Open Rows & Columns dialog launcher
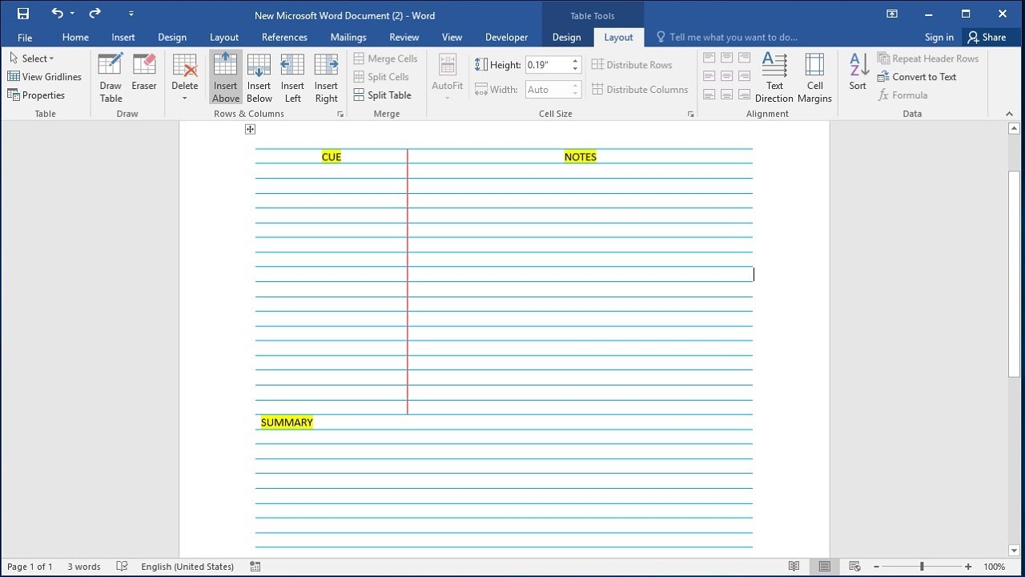Screen dimensions: 1025x577 [x=340, y=115]
